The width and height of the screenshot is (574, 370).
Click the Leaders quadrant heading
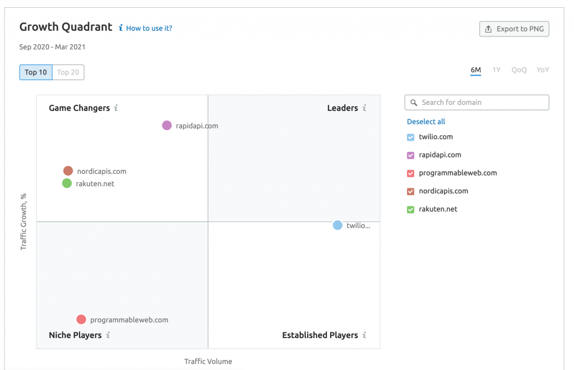342,108
